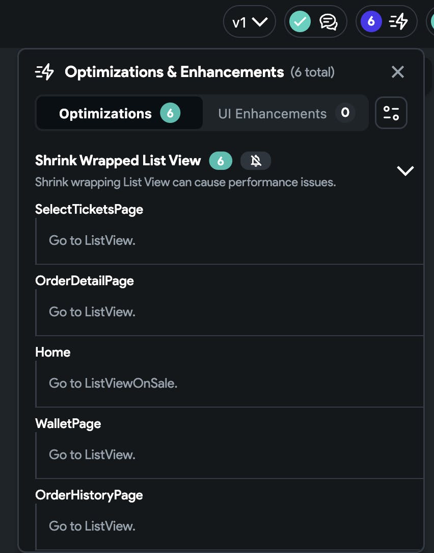Go to ListView under OrderDetailPage
The height and width of the screenshot is (553, 434).
[92, 312]
